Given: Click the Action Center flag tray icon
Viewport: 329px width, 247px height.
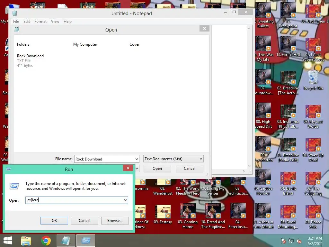Looking at the screenshot, I should pos(283,241).
